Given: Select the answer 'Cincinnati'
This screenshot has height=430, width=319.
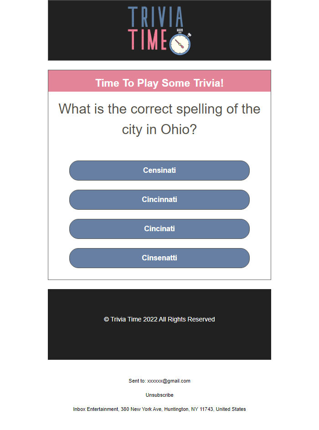Looking at the screenshot, I should point(159,200).
